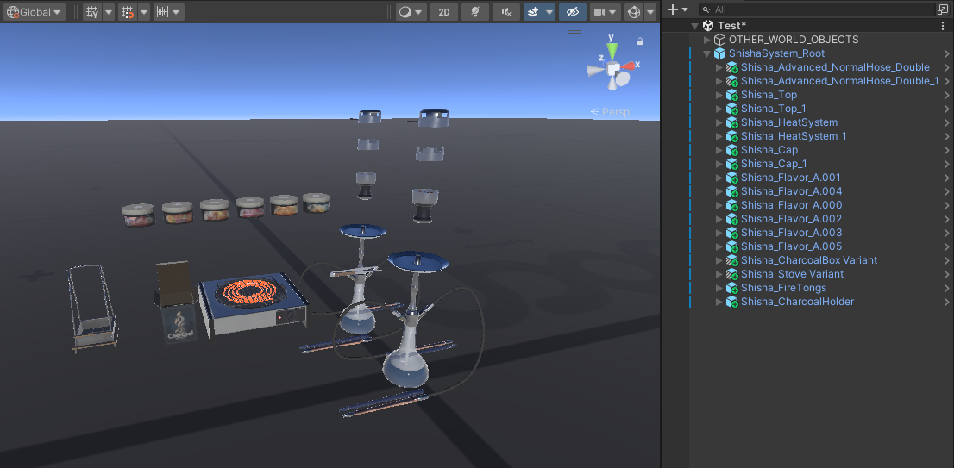Click the Shisha_Flavor_A.003 prefab icon
This screenshot has width=954, height=468.
732,233
